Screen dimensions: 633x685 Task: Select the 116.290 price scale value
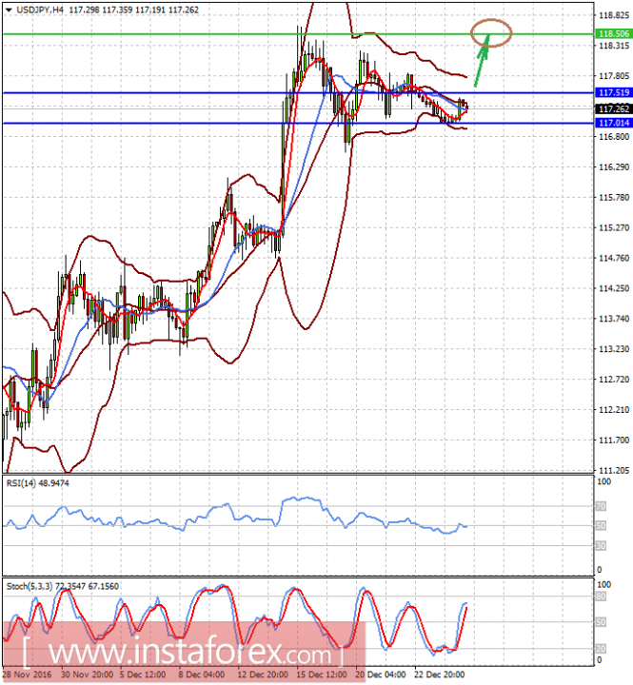[x=614, y=167]
